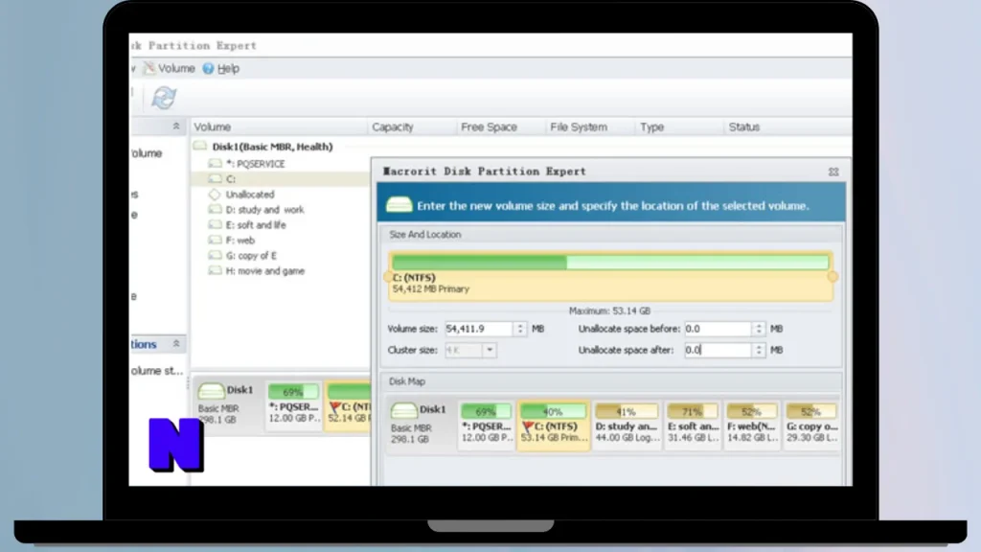
Task: Select the D: study and work row
Action: click(x=264, y=210)
